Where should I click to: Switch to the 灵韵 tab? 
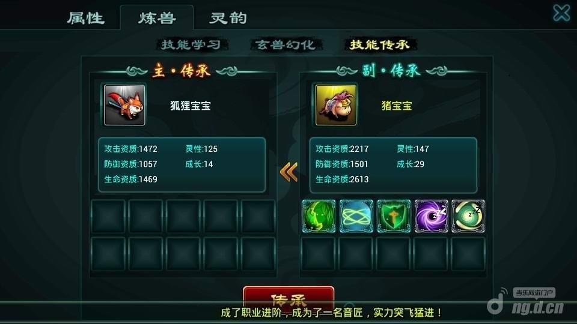(228, 18)
